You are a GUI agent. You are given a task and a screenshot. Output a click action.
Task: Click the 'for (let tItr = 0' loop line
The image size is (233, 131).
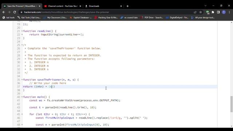(60, 114)
